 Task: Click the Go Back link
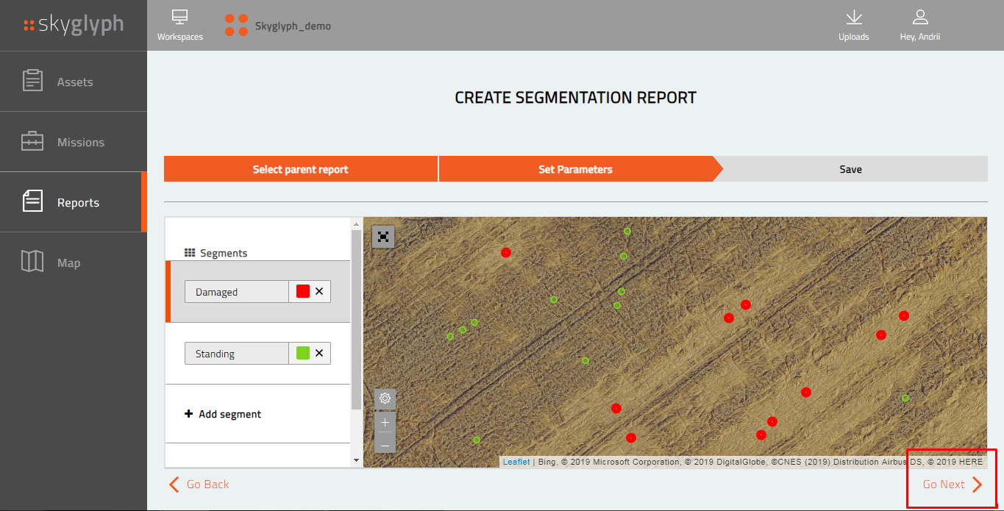coord(199,484)
